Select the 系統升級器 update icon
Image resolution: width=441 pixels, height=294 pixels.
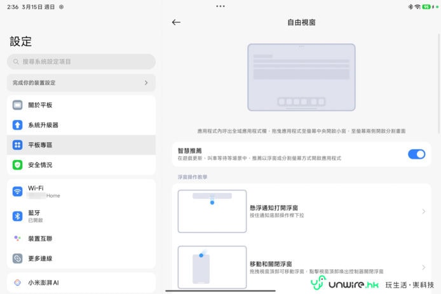[18, 125]
